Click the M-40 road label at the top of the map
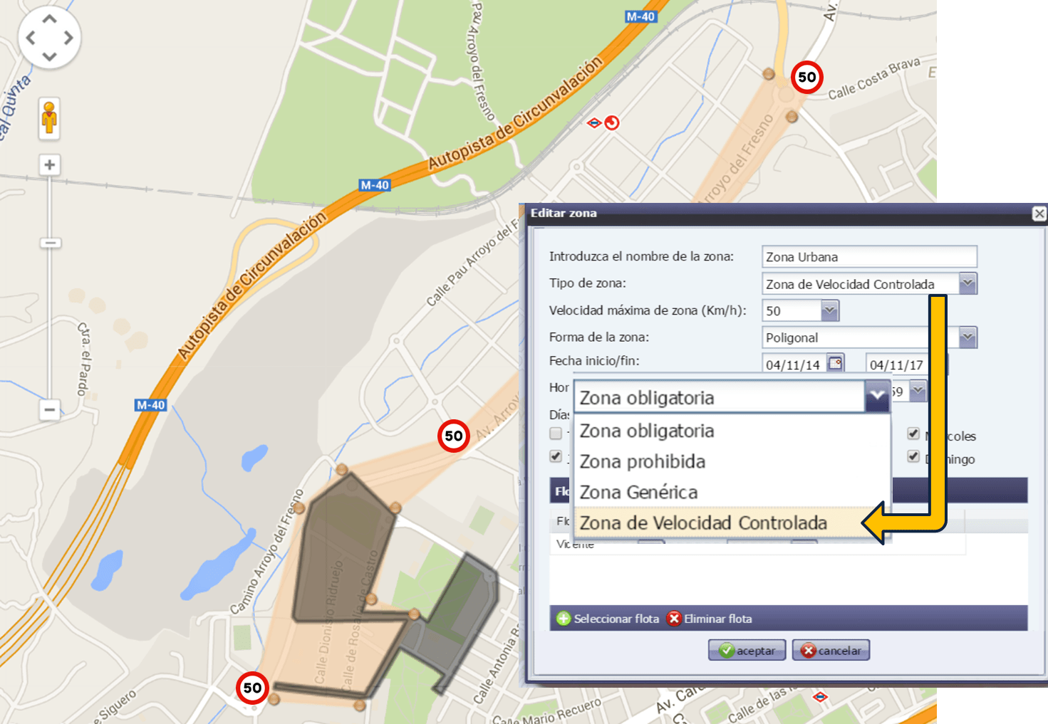The width and height of the screenshot is (1048, 724). (x=640, y=16)
